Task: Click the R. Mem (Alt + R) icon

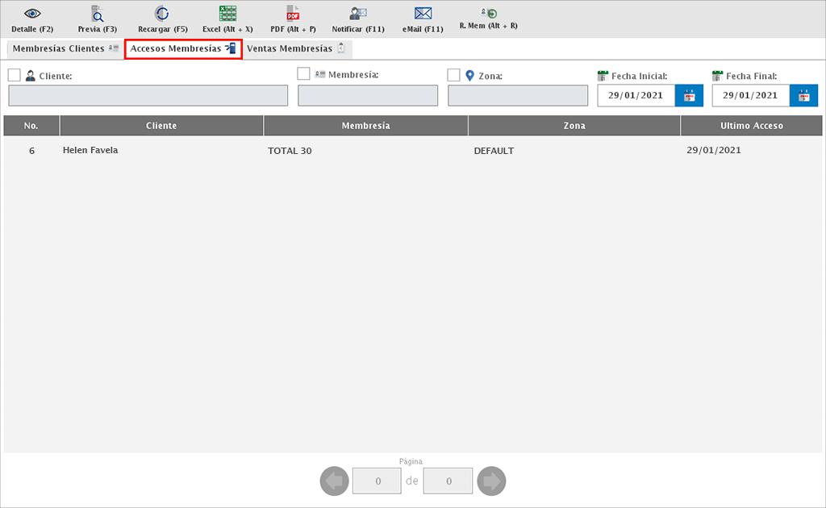Action: [x=488, y=14]
